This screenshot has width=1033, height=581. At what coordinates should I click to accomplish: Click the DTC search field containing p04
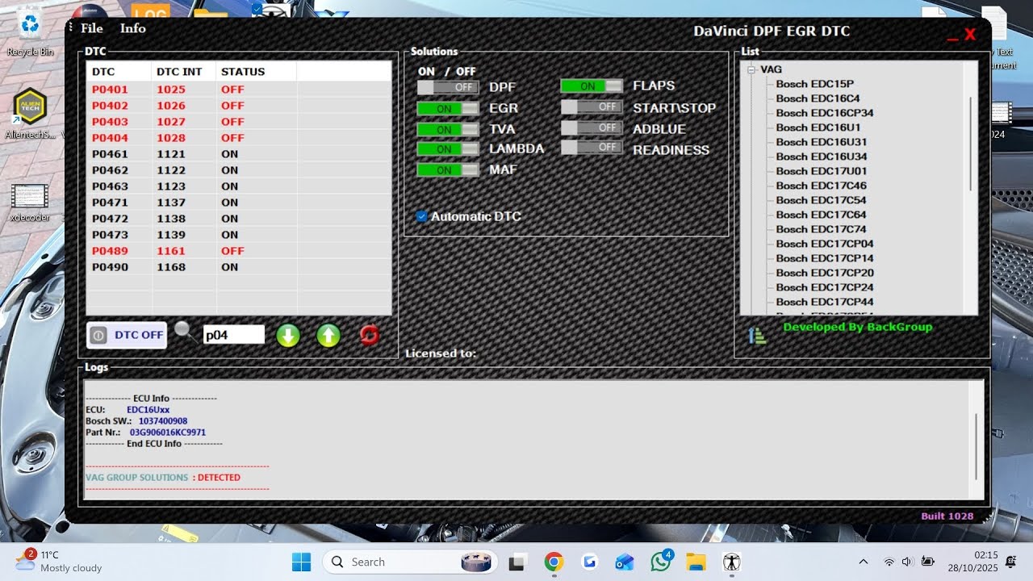coord(234,335)
